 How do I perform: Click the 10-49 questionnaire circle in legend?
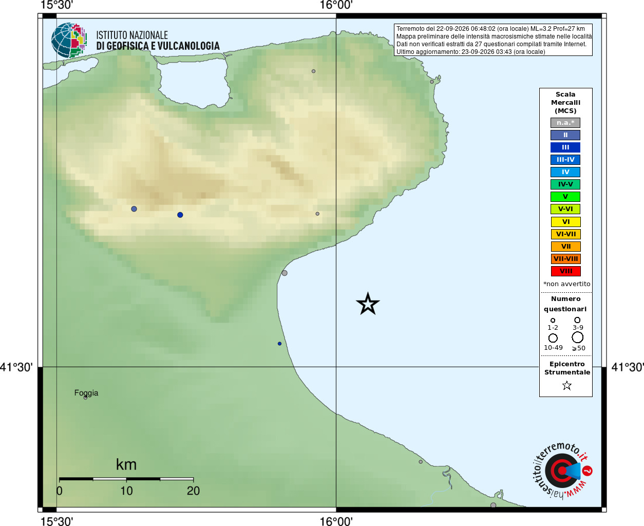[x=553, y=338]
